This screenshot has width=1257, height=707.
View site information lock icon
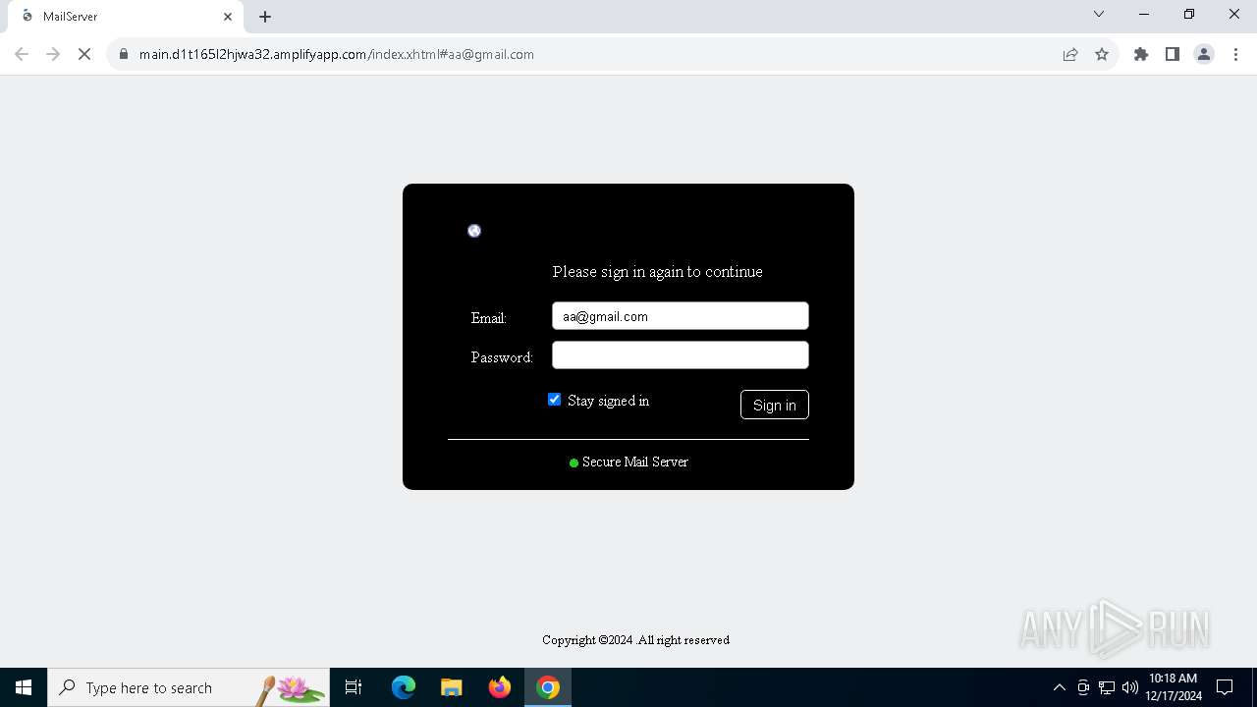click(x=123, y=54)
